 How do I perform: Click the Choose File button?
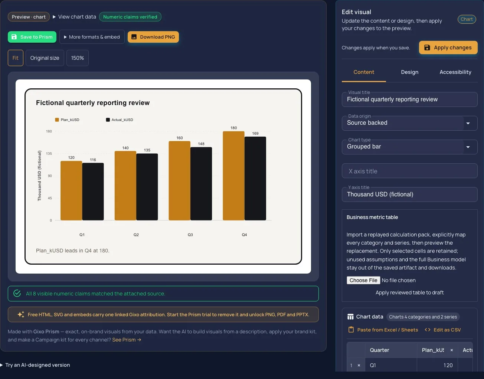coord(363,280)
